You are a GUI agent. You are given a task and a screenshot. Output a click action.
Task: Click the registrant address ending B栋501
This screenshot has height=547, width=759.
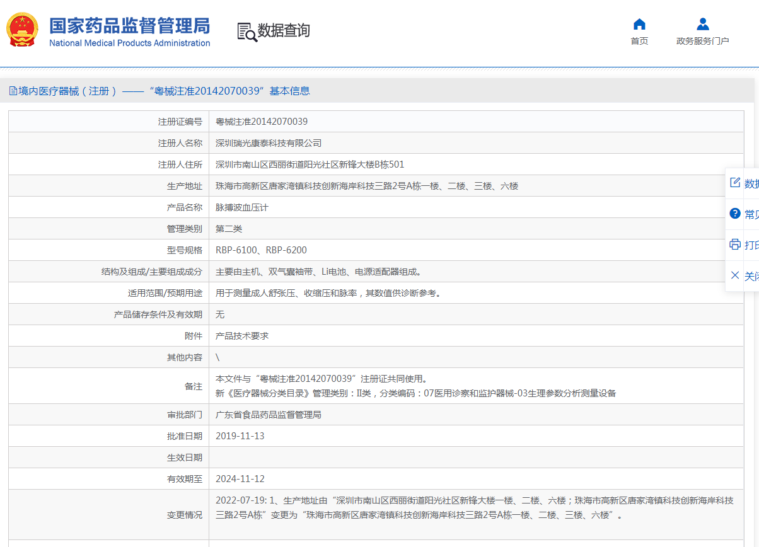coord(310,164)
